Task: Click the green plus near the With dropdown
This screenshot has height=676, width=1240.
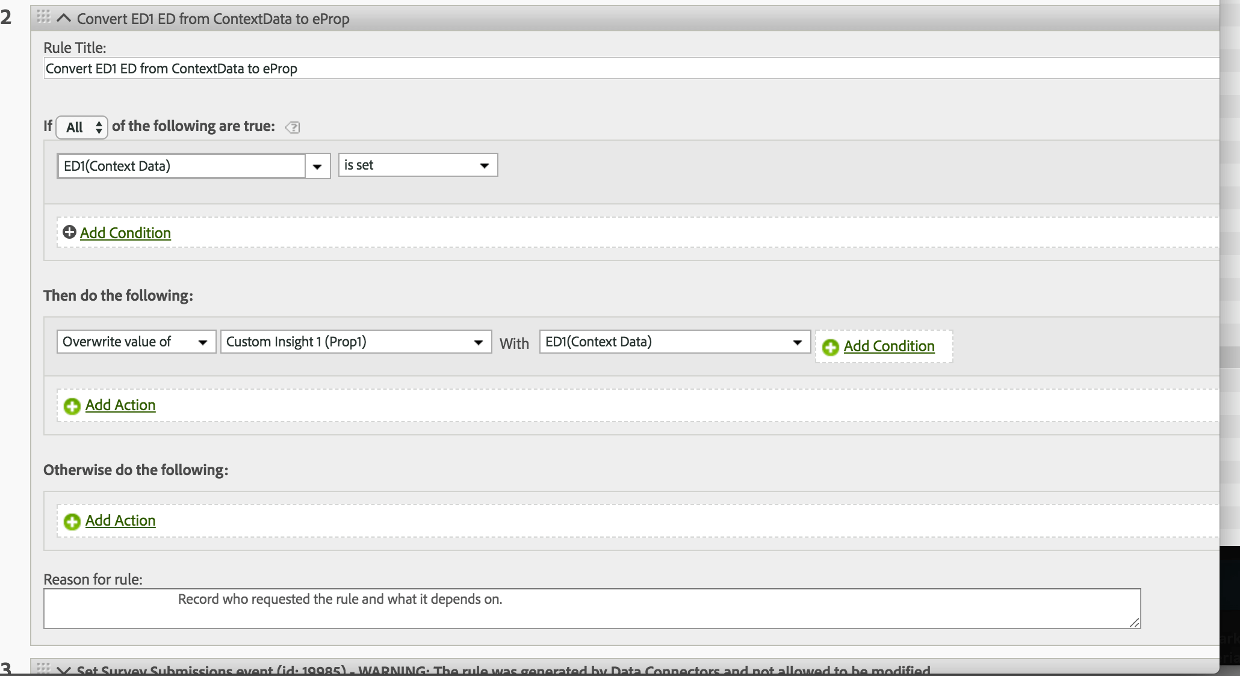Action: tap(831, 347)
